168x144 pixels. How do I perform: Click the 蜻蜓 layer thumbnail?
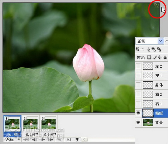point(148,113)
